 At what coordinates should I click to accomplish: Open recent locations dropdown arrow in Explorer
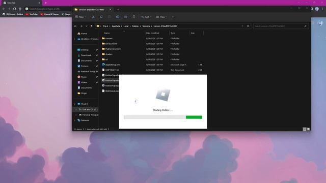[87, 26]
